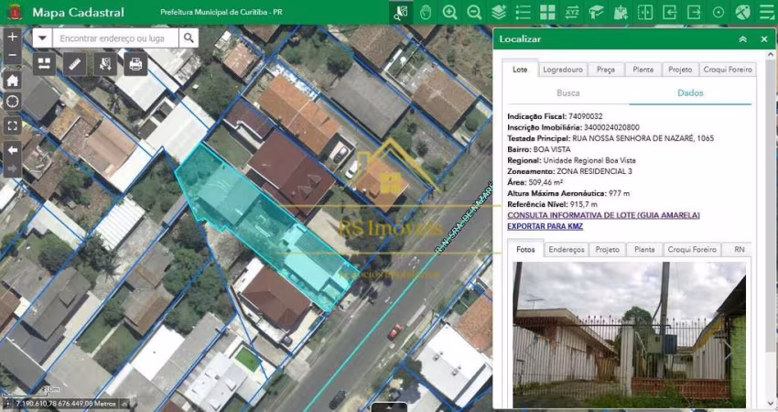Zoom out with the map minus button
The width and height of the screenshot is (778, 412).
pyautogui.click(x=13, y=55)
